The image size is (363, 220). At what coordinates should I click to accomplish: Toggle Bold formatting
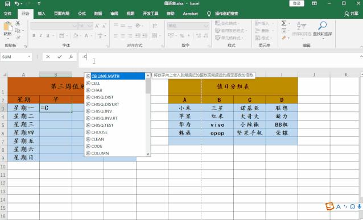[x=34, y=36]
